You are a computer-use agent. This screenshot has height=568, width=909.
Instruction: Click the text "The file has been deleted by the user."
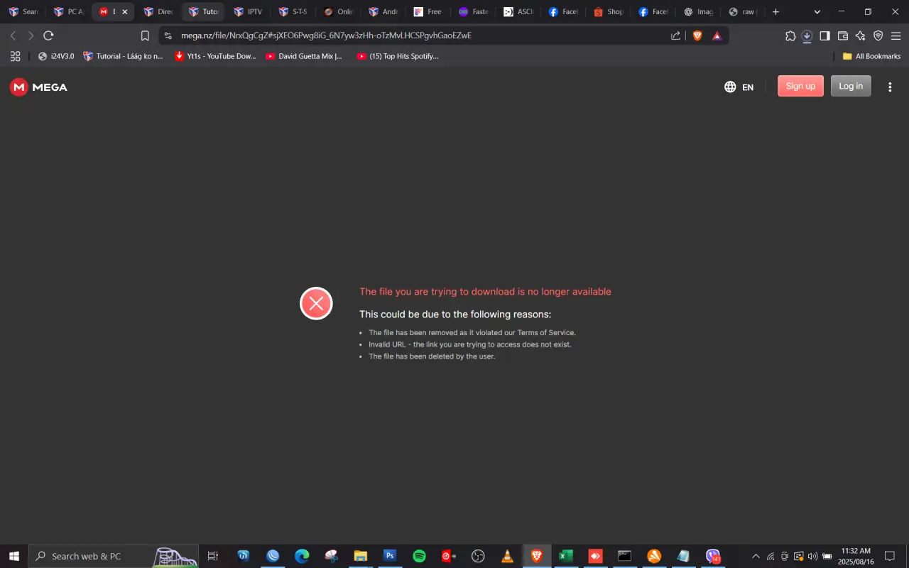click(x=432, y=356)
